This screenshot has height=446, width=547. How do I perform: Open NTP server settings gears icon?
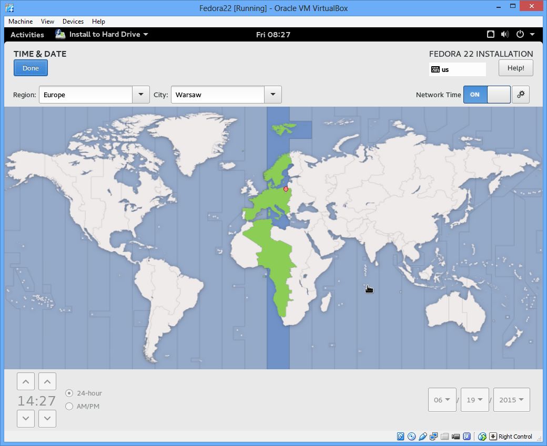coord(521,95)
